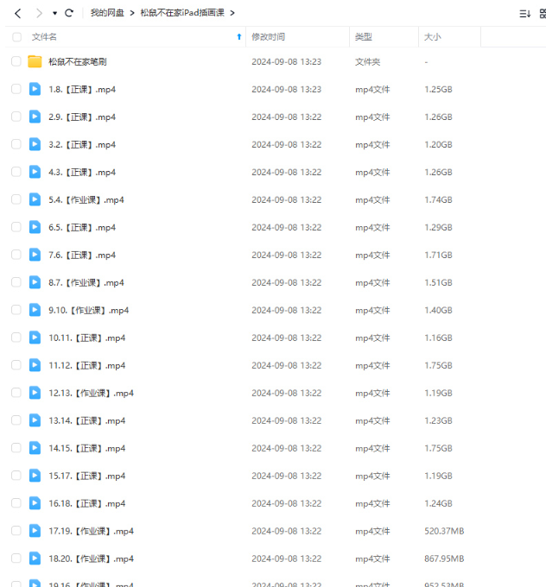
Task: Click video icon of 17.19.【作业课】.mp4
Action: (35, 531)
